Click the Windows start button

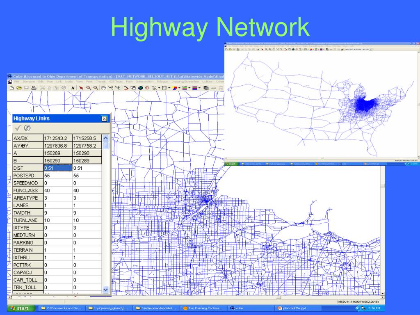(21, 308)
